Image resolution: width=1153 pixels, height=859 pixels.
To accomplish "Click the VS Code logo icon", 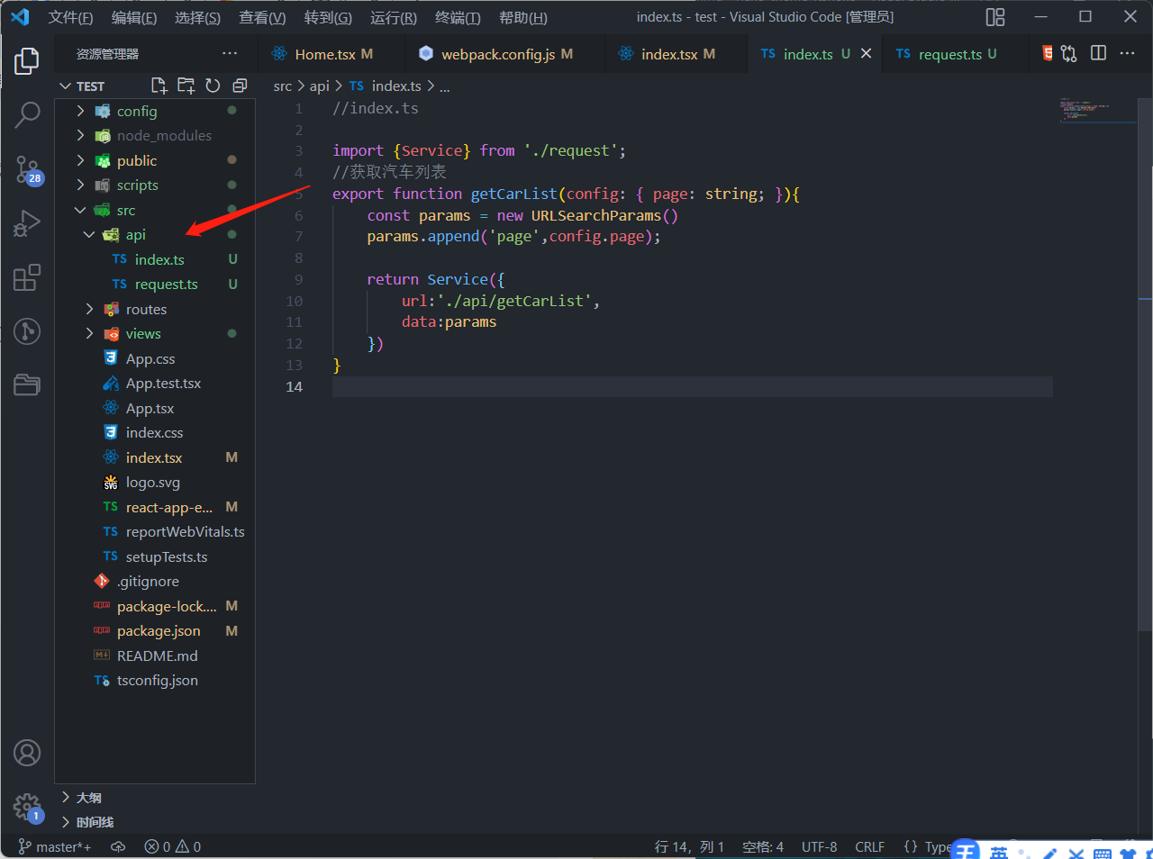I will pyautogui.click(x=20, y=17).
